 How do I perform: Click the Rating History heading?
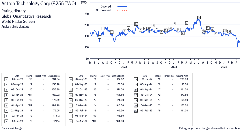(x=14, y=11)
